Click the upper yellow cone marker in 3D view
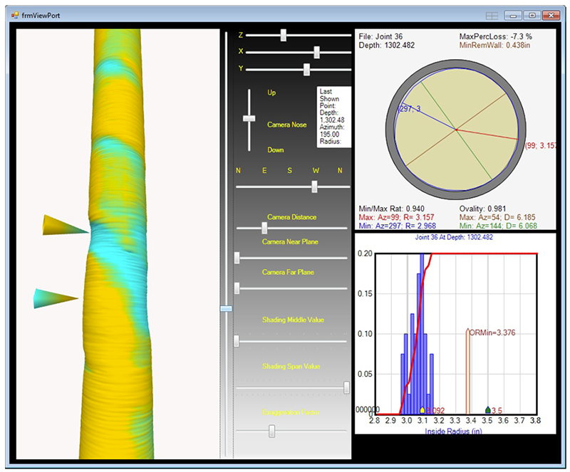The image size is (570, 472). coord(65,225)
